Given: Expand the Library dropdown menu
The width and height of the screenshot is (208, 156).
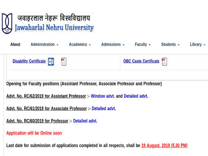Looking at the screenshot, I should pyautogui.click(x=198, y=44).
